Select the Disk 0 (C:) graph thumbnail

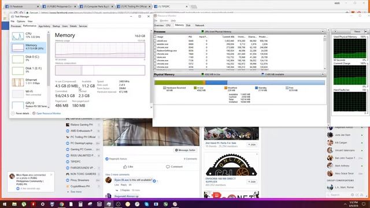click(18, 59)
